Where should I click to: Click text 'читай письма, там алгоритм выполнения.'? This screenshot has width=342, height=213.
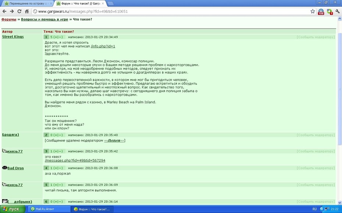(81, 190)
